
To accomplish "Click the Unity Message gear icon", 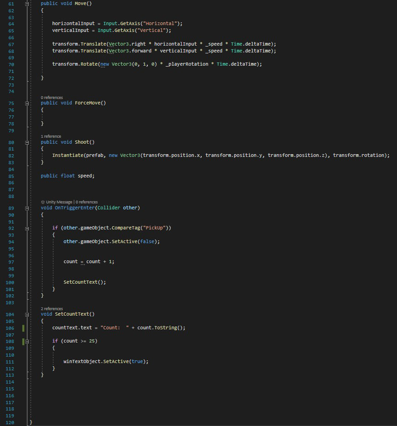I will [x=42, y=202].
